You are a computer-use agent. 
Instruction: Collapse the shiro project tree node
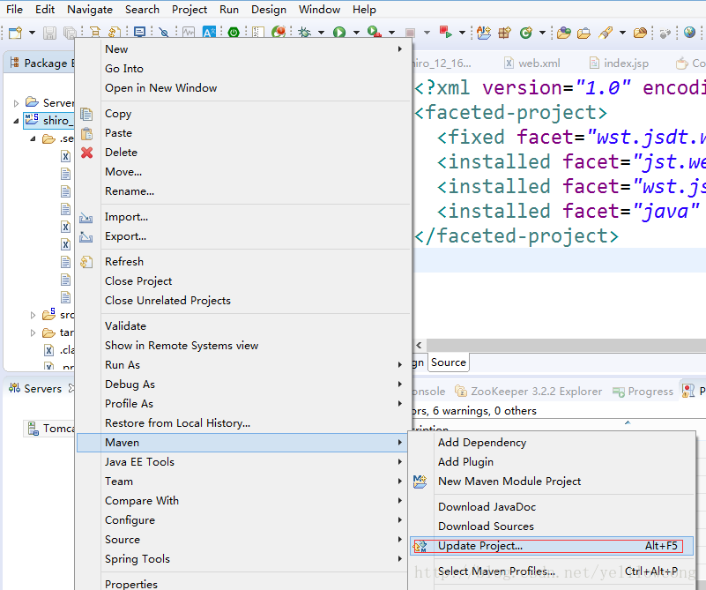tap(17, 121)
